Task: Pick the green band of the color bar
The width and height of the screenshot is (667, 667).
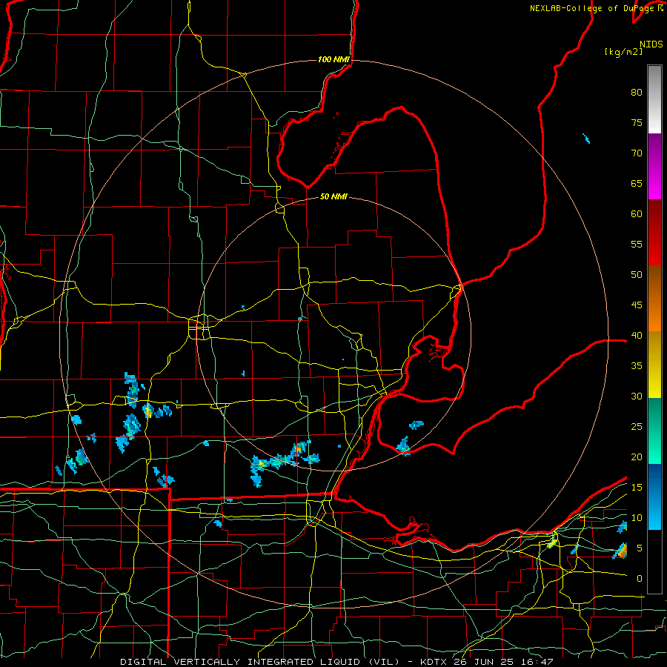Action: pyautogui.click(x=654, y=431)
